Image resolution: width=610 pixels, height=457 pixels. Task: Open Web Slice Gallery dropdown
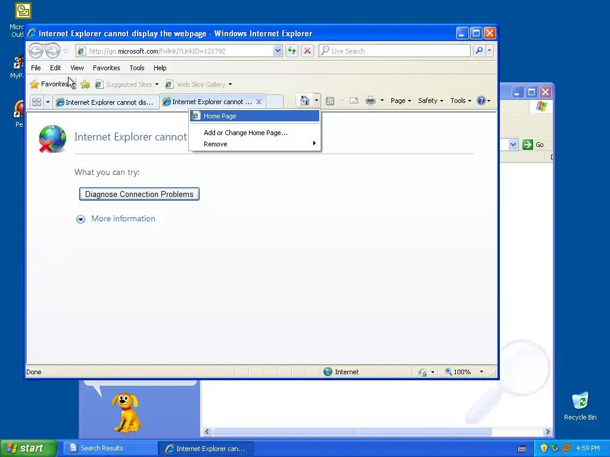pos(199,84)
